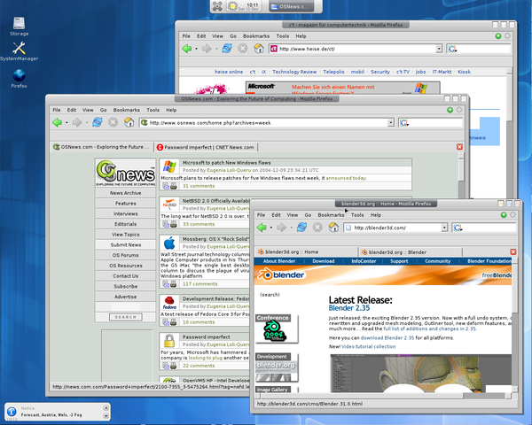Open URL dropdown arrow in OSNews window
This screenshot has height=425, width=532.
pos(390,123)
